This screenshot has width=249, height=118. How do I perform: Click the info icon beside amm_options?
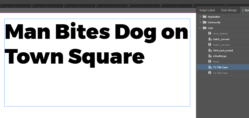pos(210,33)
